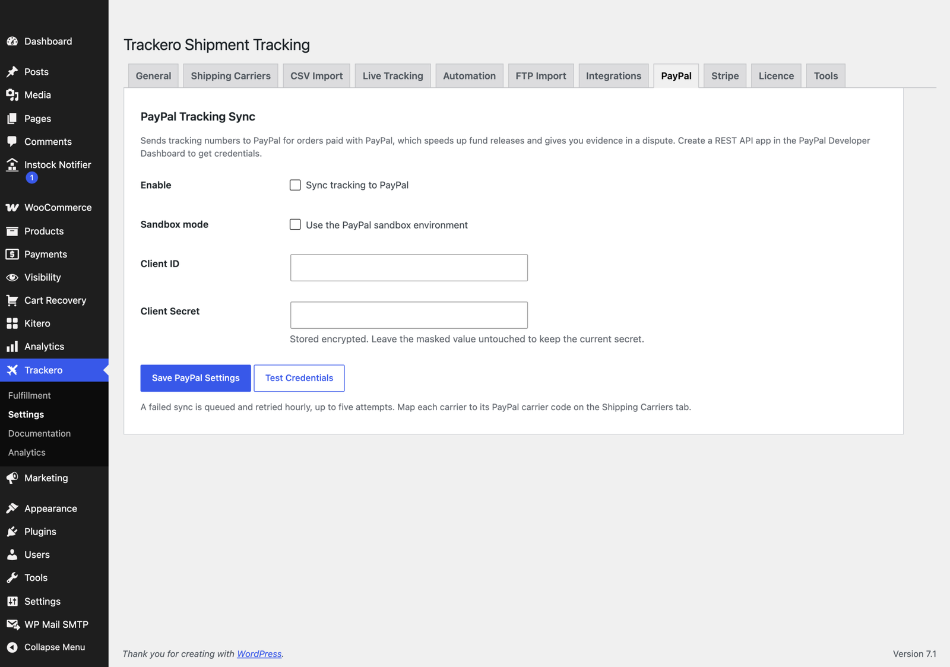Click the Instock Notifier icon
The width and height of the screenshot is (950, 667).
tap(12, 165)
